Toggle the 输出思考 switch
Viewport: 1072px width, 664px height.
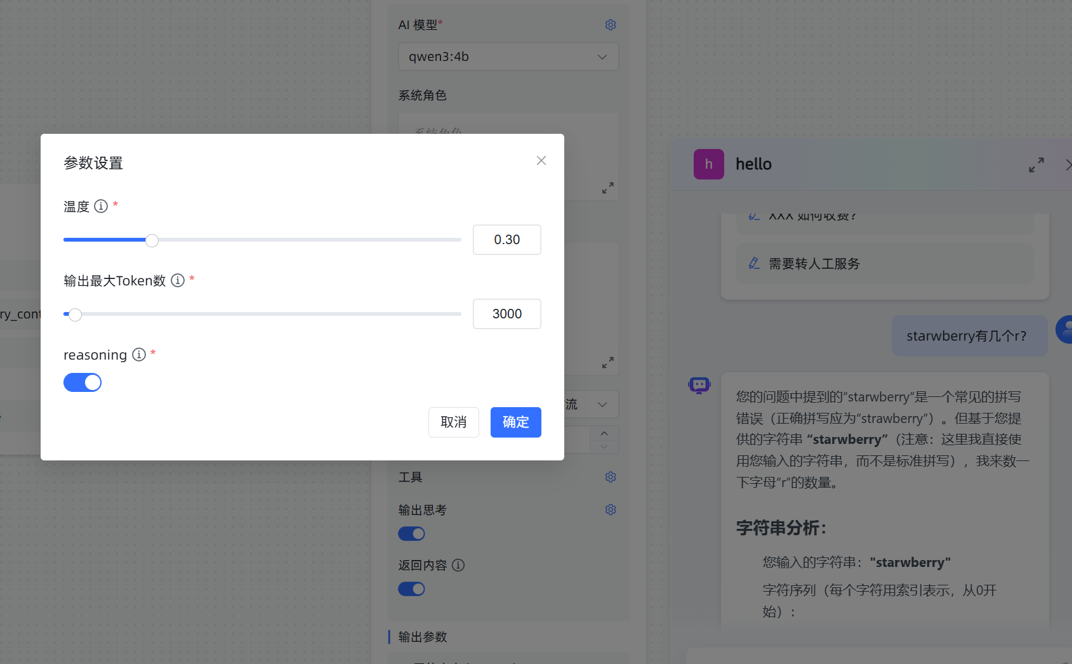tap(411, 534)
